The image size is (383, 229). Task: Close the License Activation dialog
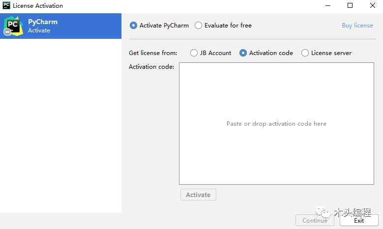tap(372, 6)
